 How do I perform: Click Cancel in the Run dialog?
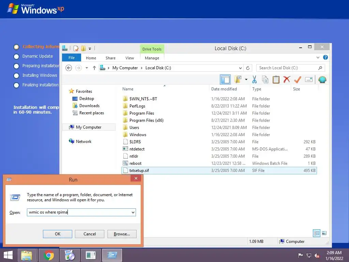point(90,234)
